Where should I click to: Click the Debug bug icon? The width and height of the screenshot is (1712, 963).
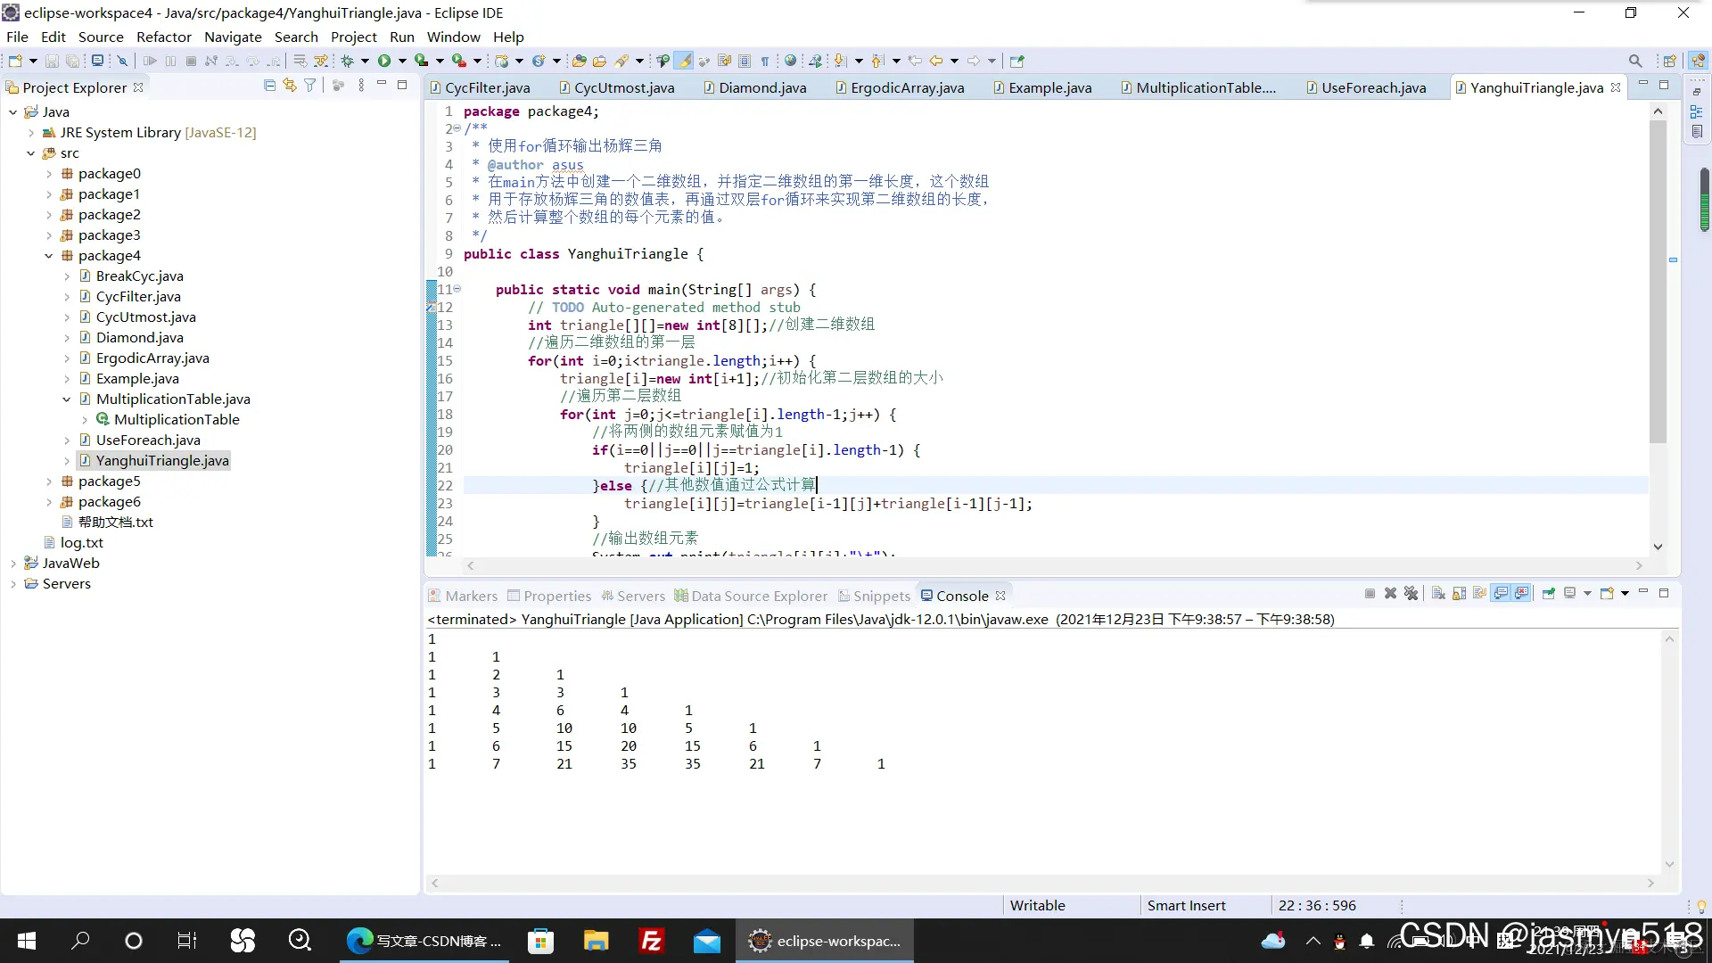(348, 61)
